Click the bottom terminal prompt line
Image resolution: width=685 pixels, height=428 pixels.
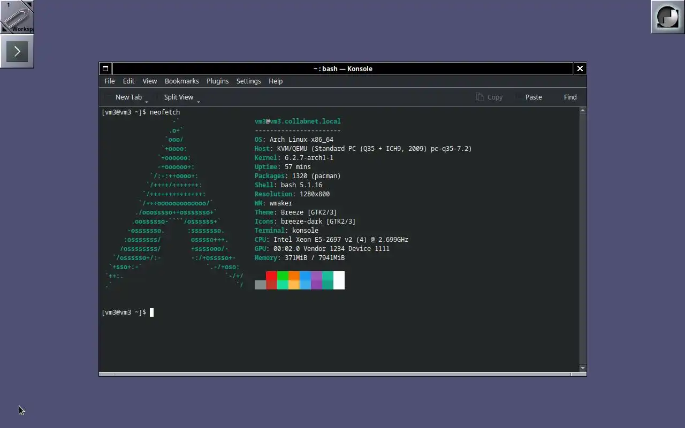pos(127,312)
